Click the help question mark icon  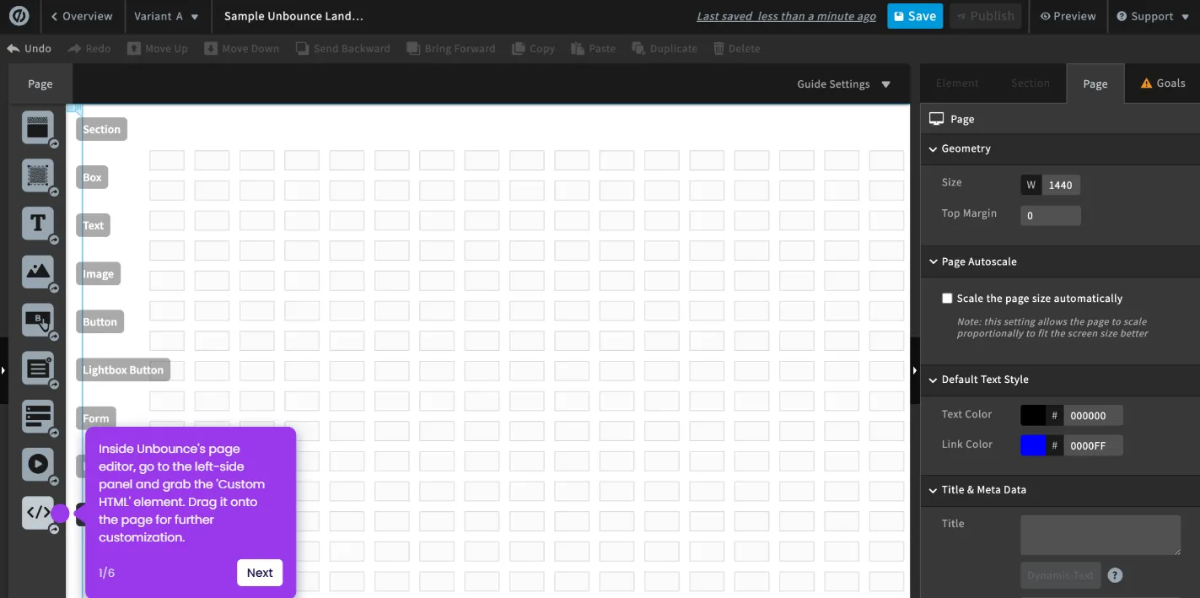point(1115,575)
